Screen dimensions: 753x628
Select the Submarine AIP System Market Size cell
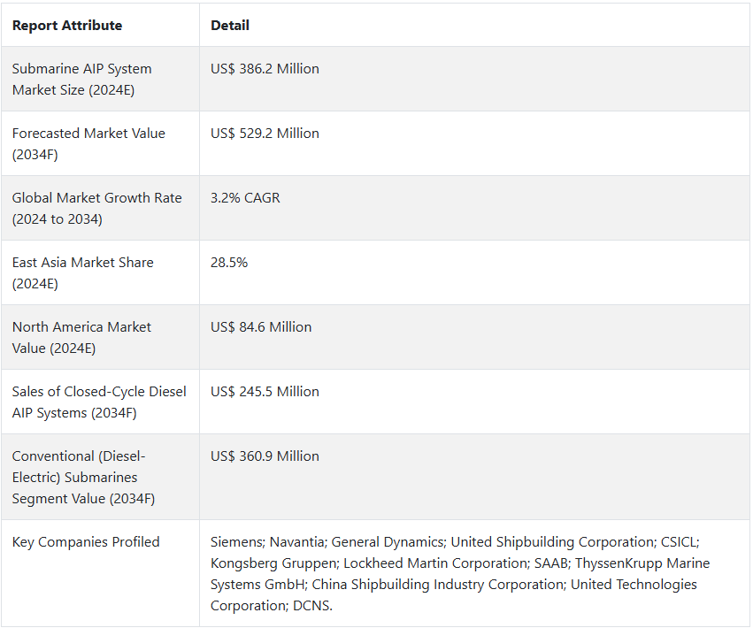pos(100,80)
